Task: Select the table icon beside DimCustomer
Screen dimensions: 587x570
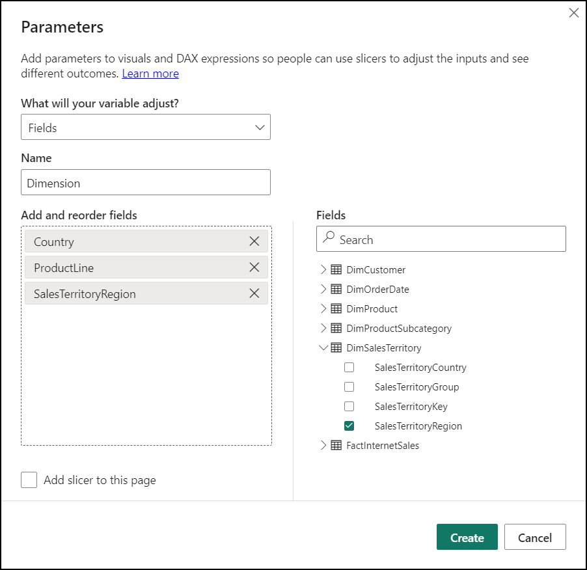Action: tap(336, 269)
